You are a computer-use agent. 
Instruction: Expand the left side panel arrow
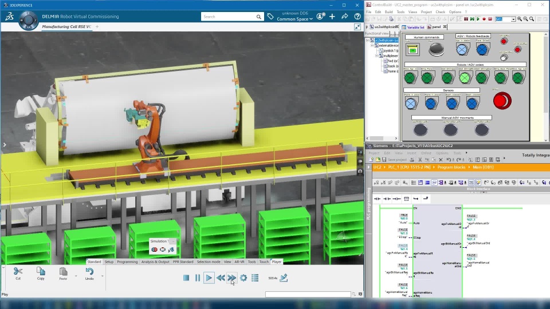pyautogui.click(x=5, y=144)
